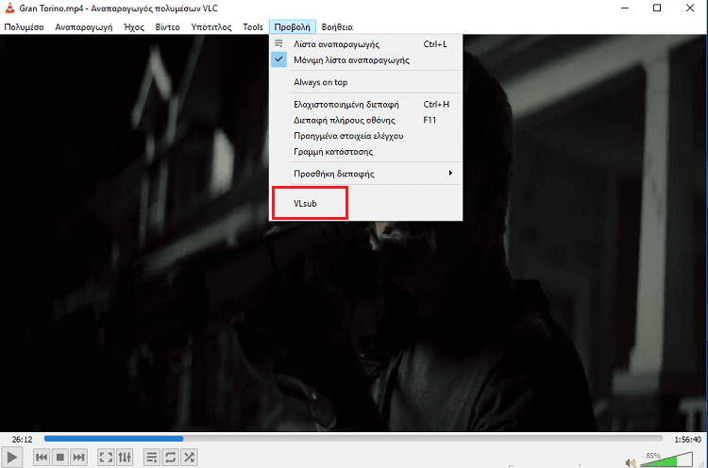
Task: Click the Play button
Action: click(x=11, y=458)
